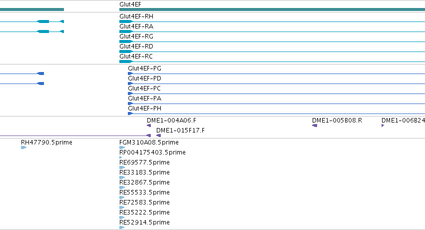Select protein Glut4EF-PH label

pyautogui.click(x=144, y=108)
